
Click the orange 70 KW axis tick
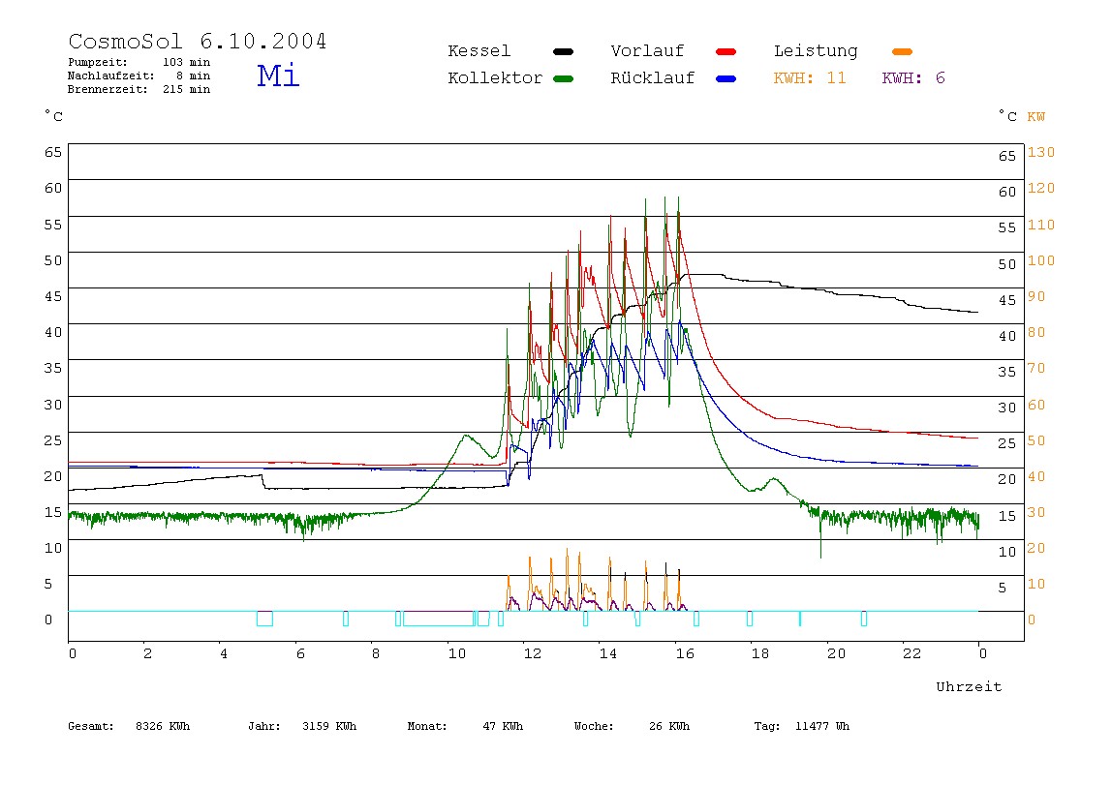tap(1036, 368)
